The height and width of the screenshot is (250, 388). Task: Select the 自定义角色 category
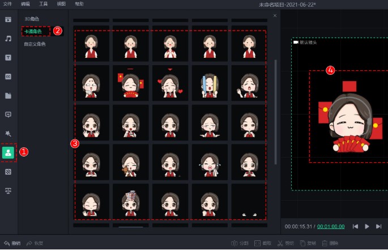click(35, 44)
